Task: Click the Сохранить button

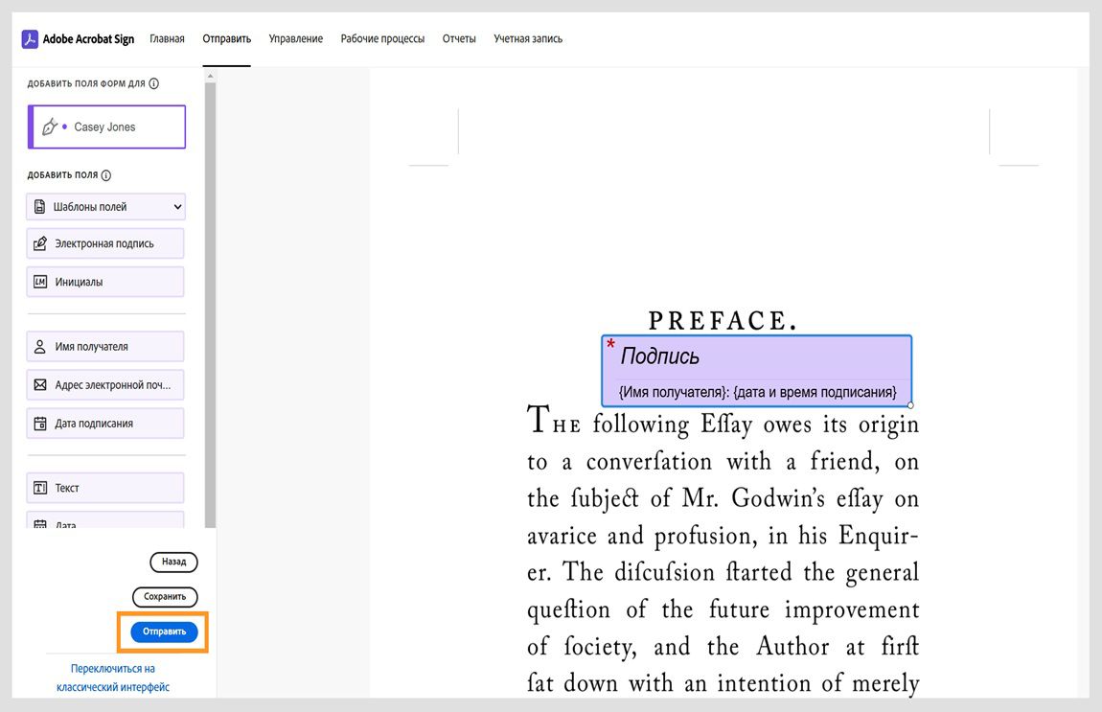Action: [x=165, y=597]
